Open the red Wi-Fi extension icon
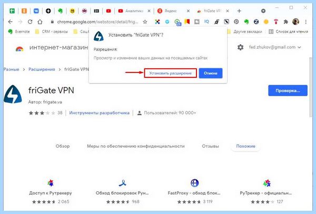The width and height of the screenshot is (316, 214). pos(276,22)
